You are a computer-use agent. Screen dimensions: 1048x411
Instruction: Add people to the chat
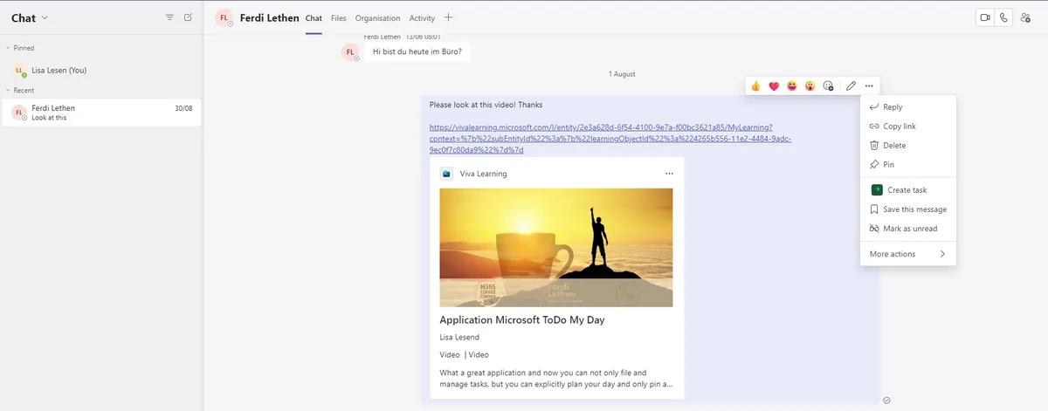pos(1025,17)
